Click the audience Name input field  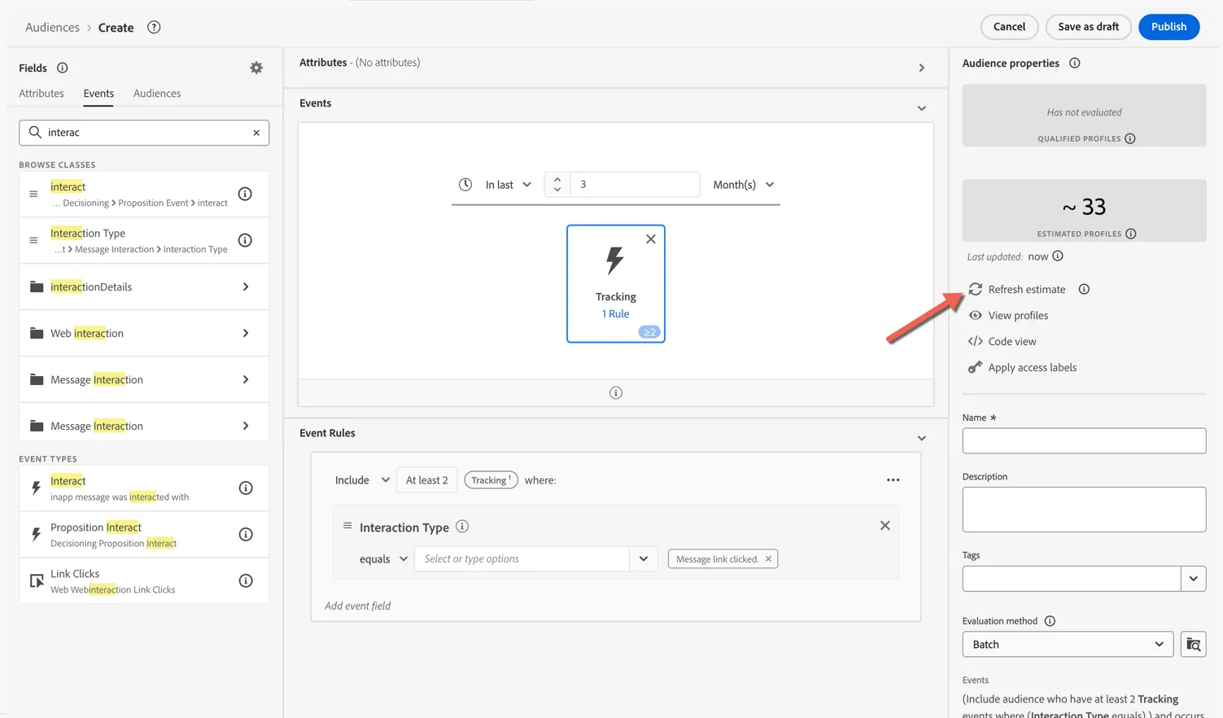coord(1084,440)
